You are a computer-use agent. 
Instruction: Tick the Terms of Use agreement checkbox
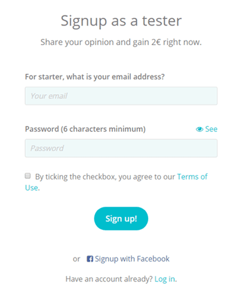(28, 176)
